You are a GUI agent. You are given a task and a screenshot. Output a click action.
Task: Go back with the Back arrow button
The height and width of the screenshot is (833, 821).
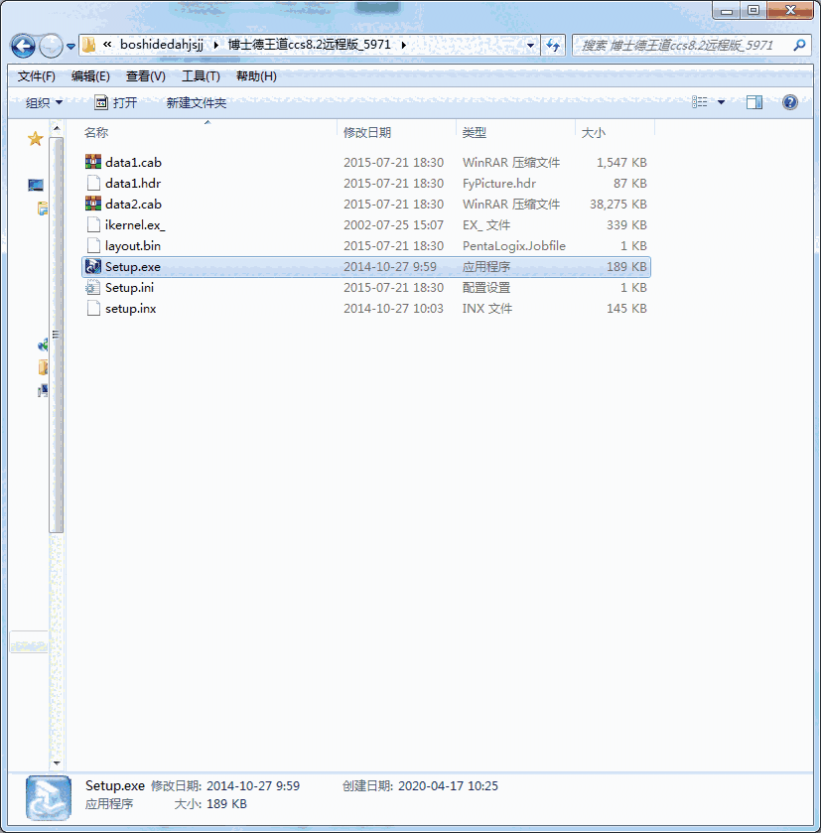[x=23, y=47]
